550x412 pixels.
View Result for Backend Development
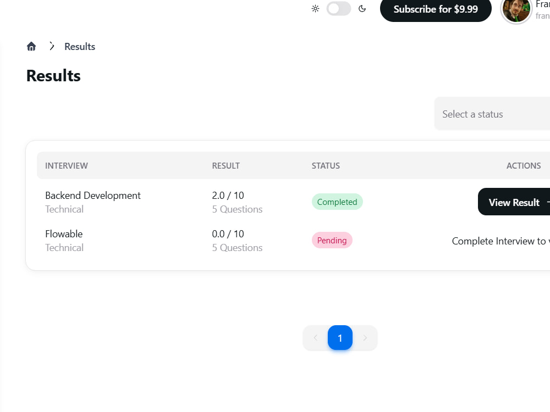514,202
